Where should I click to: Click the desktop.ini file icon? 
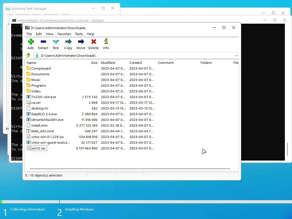point(29,108)
